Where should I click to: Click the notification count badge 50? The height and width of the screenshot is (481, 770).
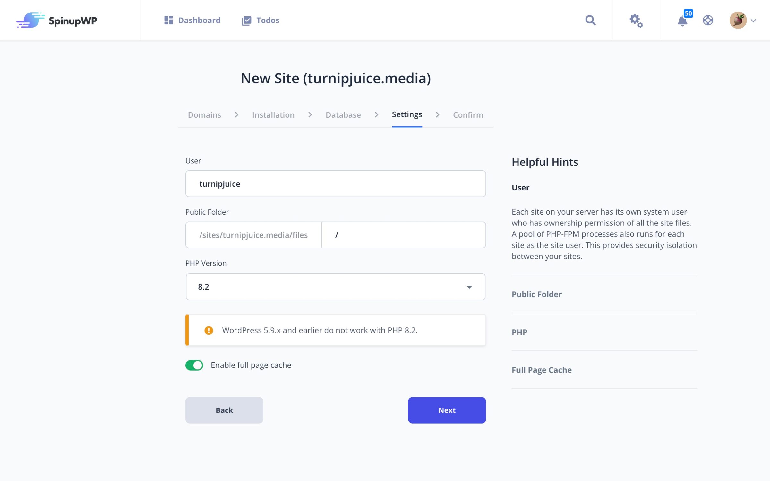click(x=688, y=13)
